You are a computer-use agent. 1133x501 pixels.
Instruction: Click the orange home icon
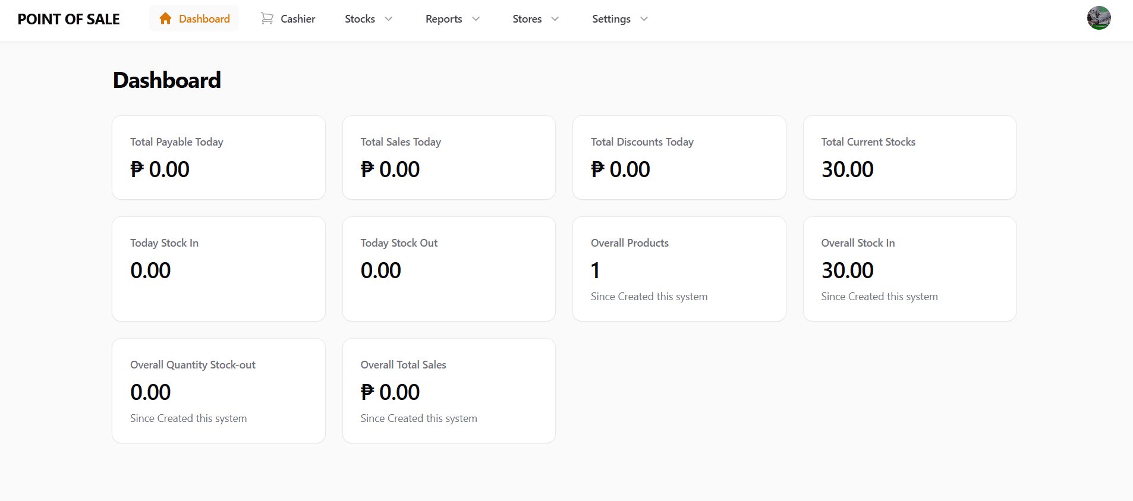[166, 18]
